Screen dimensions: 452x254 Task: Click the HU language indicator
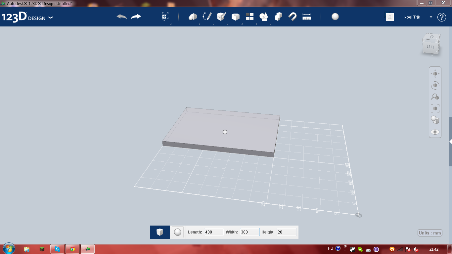pyautogui.click(x=330, y=249)
